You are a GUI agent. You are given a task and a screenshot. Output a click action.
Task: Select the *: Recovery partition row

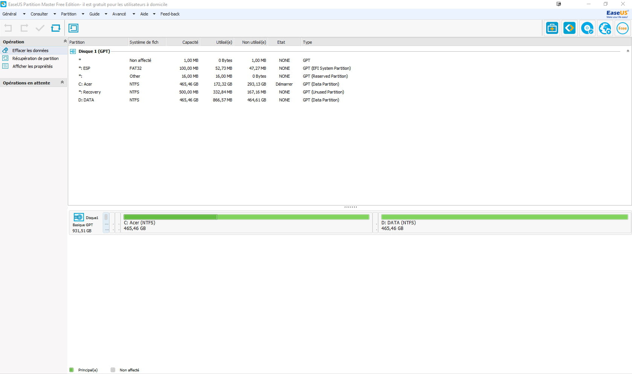(x=349, y=92)
